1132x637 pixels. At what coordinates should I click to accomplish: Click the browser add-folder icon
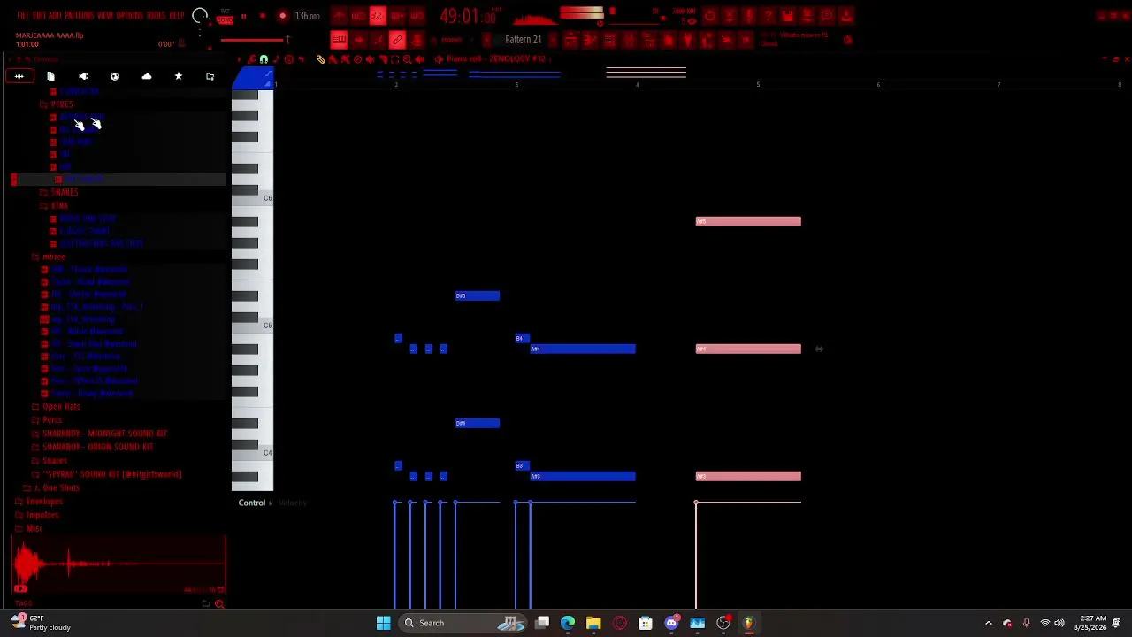tap(210, 76)
